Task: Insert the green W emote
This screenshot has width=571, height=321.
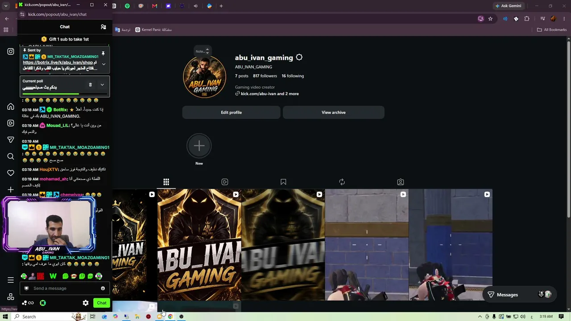Action: 53,276
